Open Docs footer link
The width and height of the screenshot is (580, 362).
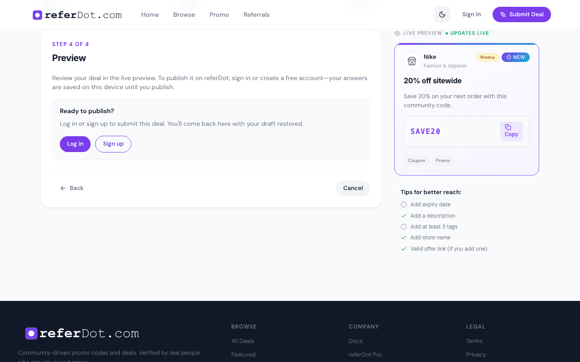[356, 341]
